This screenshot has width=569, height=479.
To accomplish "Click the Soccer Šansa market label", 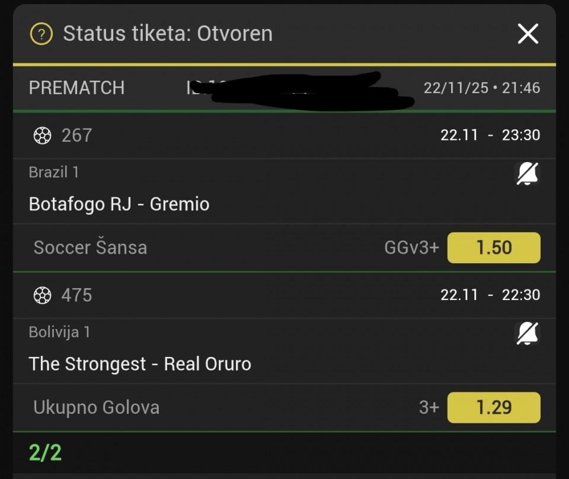I will [x=90, y=248].
